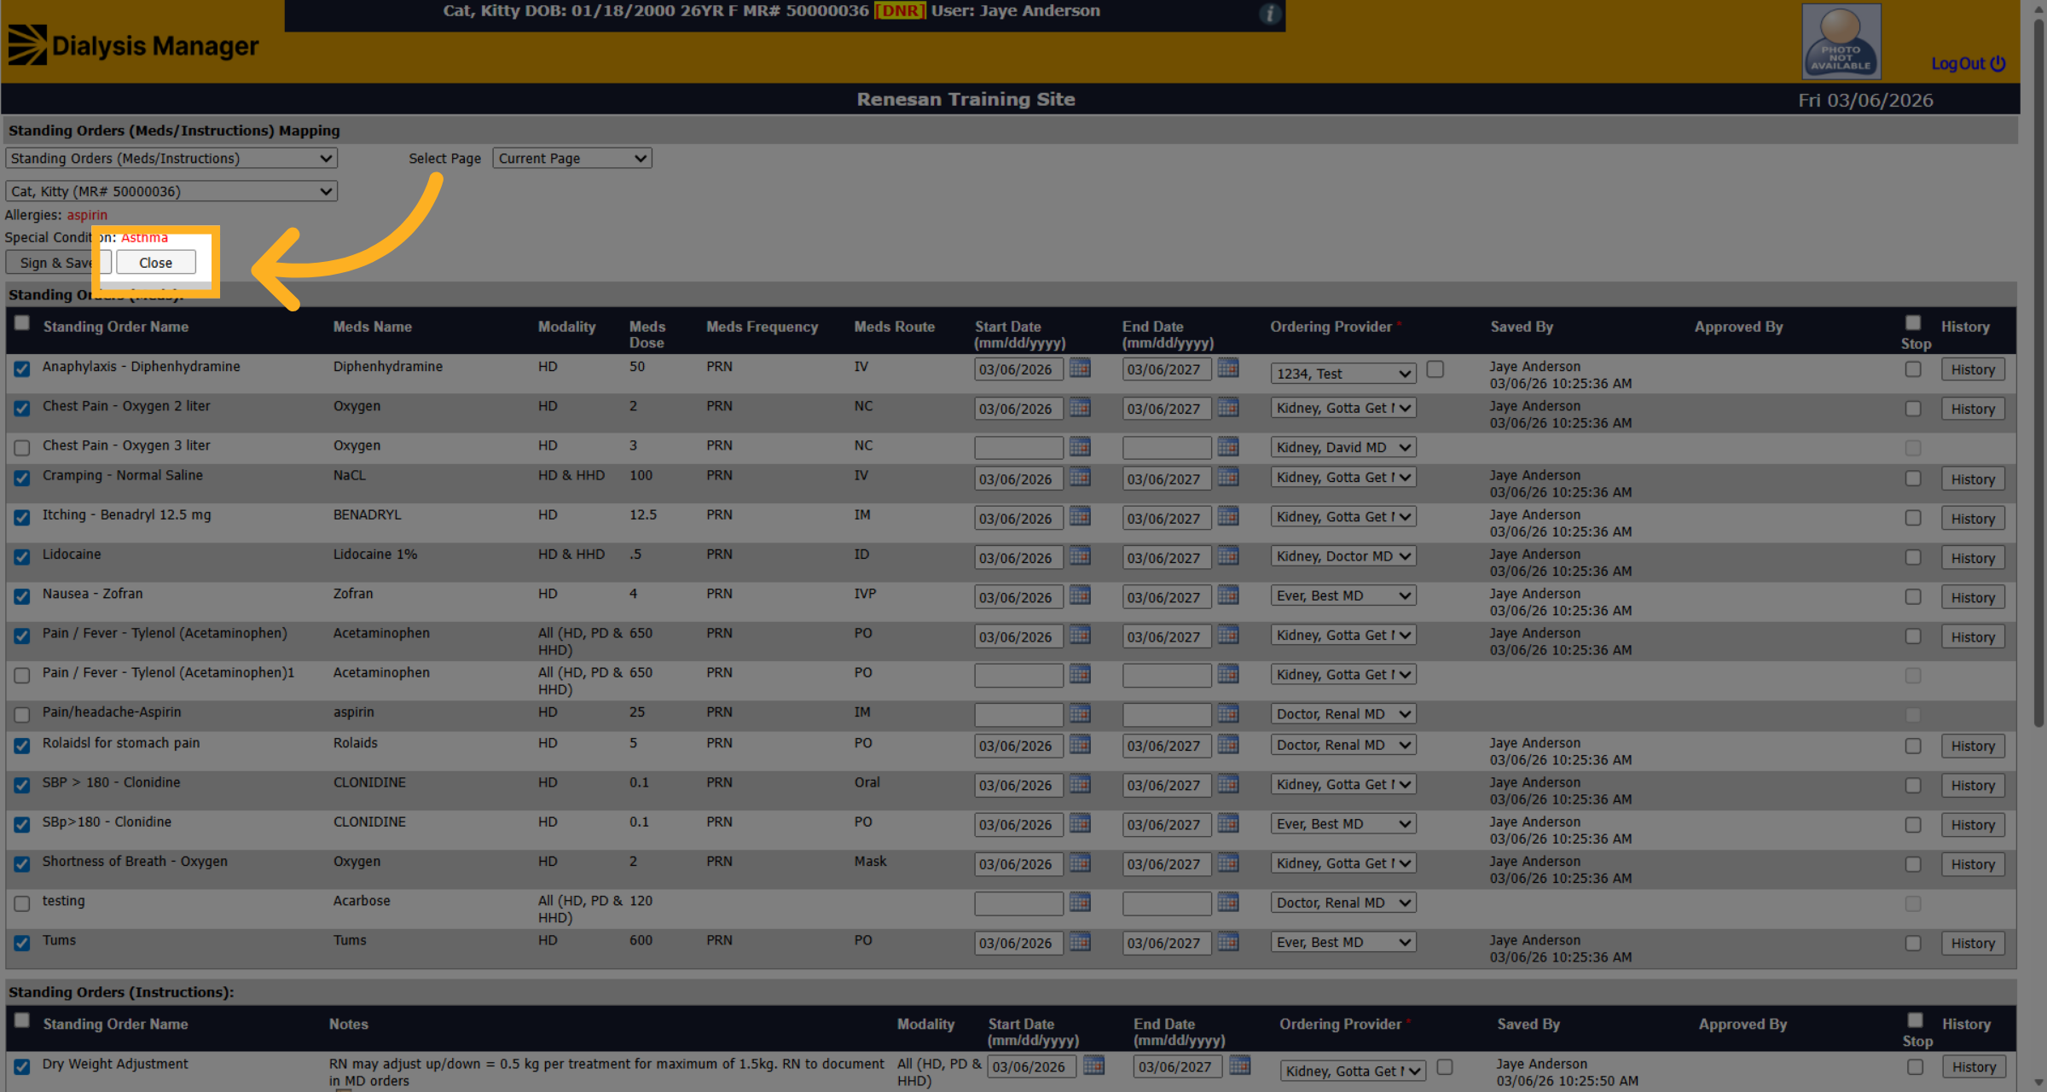2047x1092 pixels.
Task: Click the Close button
Action: [156, 263]
